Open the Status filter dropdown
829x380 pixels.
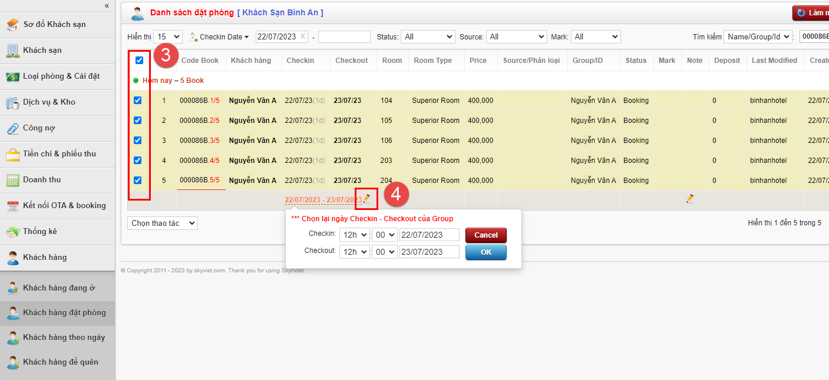[428, 36]
